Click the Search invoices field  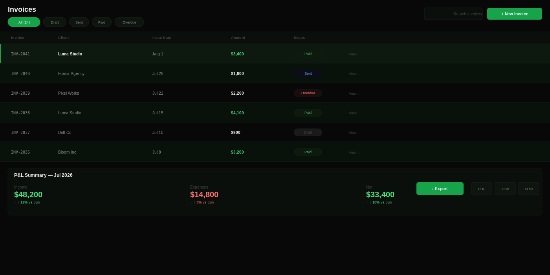click(453, 14)
